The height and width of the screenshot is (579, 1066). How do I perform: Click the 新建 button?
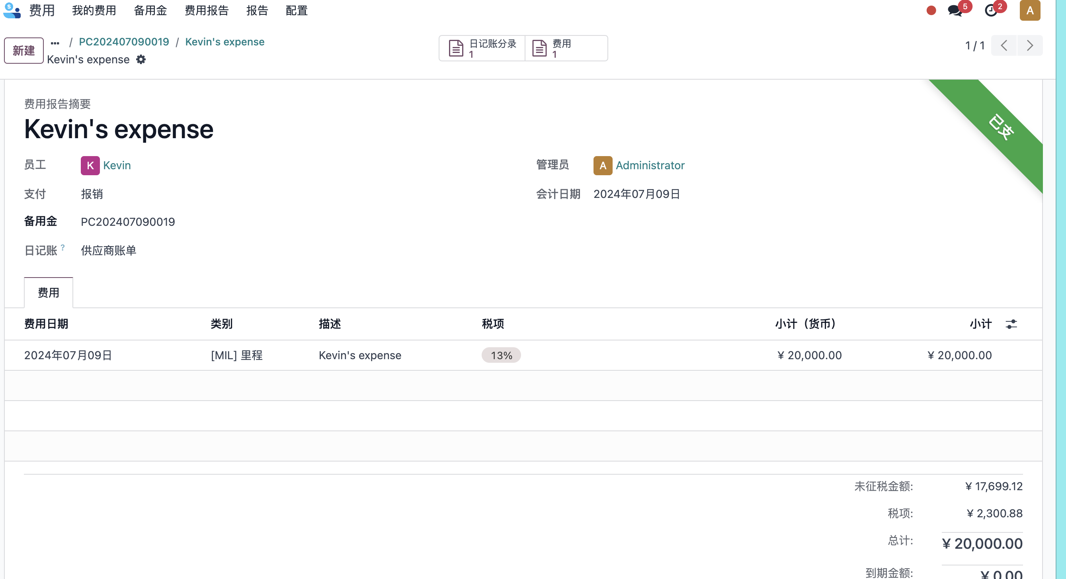(23, 51)
